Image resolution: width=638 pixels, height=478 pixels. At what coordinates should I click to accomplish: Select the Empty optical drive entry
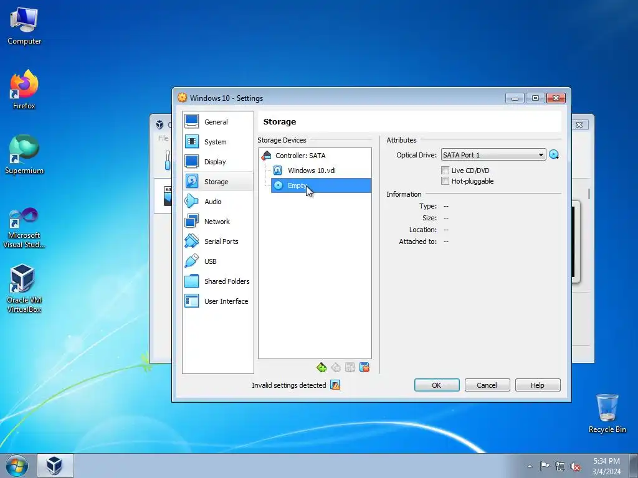pyautogui.click(x=321, y=185)
